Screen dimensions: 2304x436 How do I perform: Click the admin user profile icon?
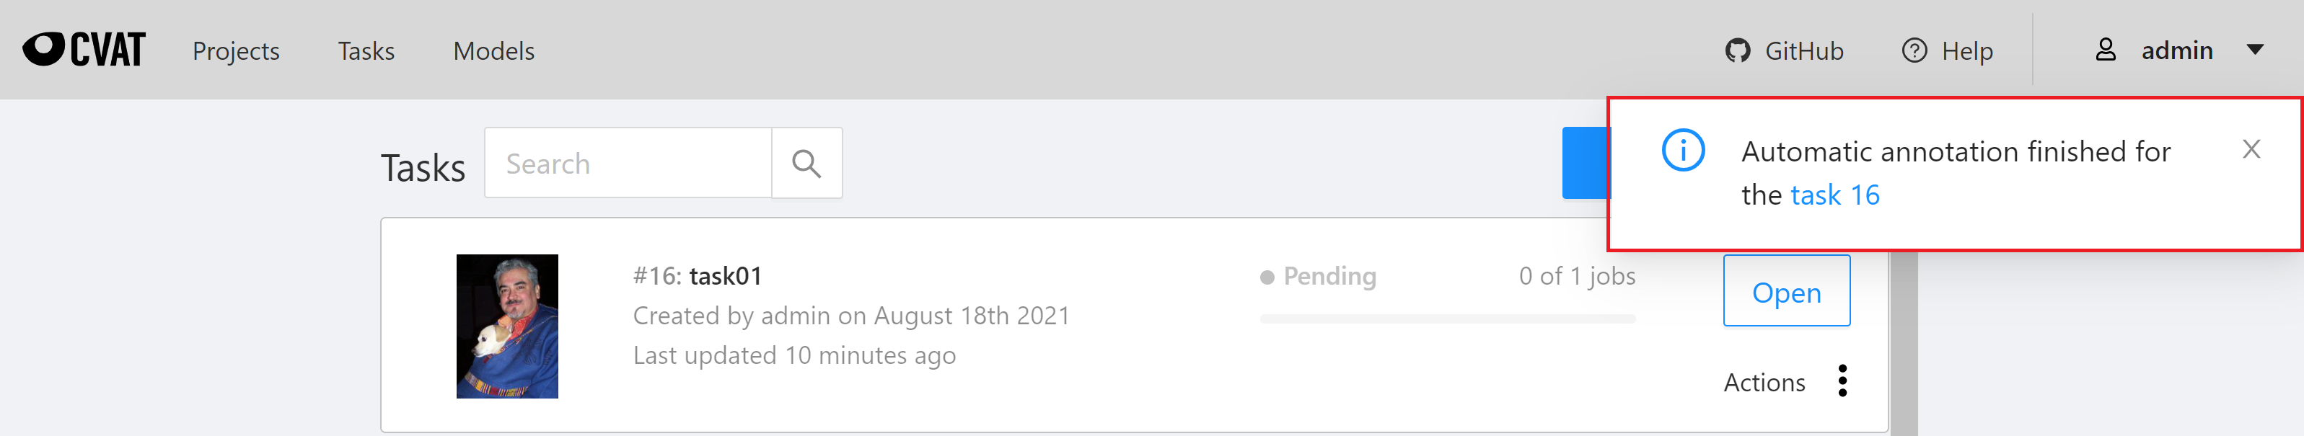2106,50
